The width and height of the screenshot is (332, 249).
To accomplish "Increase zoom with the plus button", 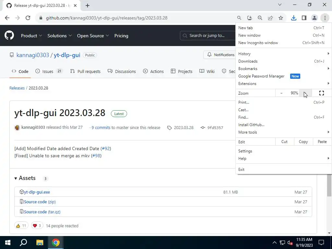I will pyautogui.click(x=305, y=93).
